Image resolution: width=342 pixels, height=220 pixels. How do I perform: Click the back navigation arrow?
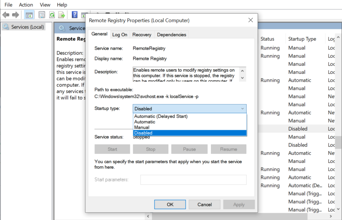point(6,14)
